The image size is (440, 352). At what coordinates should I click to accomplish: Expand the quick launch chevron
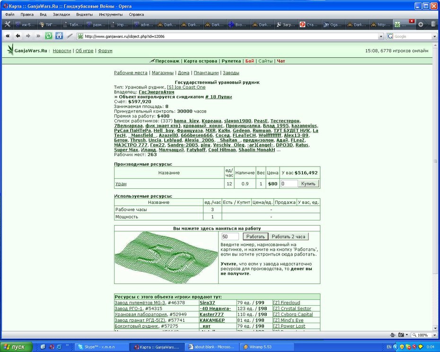coord(67,345)
